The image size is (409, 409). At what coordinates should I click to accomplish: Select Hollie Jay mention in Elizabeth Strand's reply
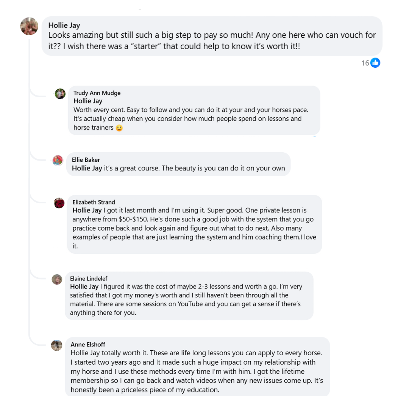pyautogui.click(x=87, y=210)
